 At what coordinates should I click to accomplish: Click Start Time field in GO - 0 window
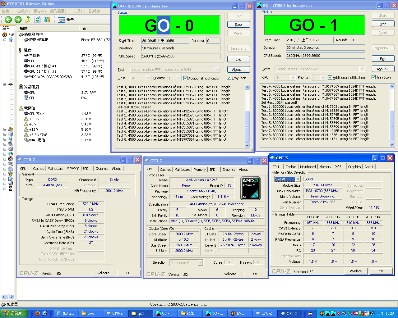point(165,41)
